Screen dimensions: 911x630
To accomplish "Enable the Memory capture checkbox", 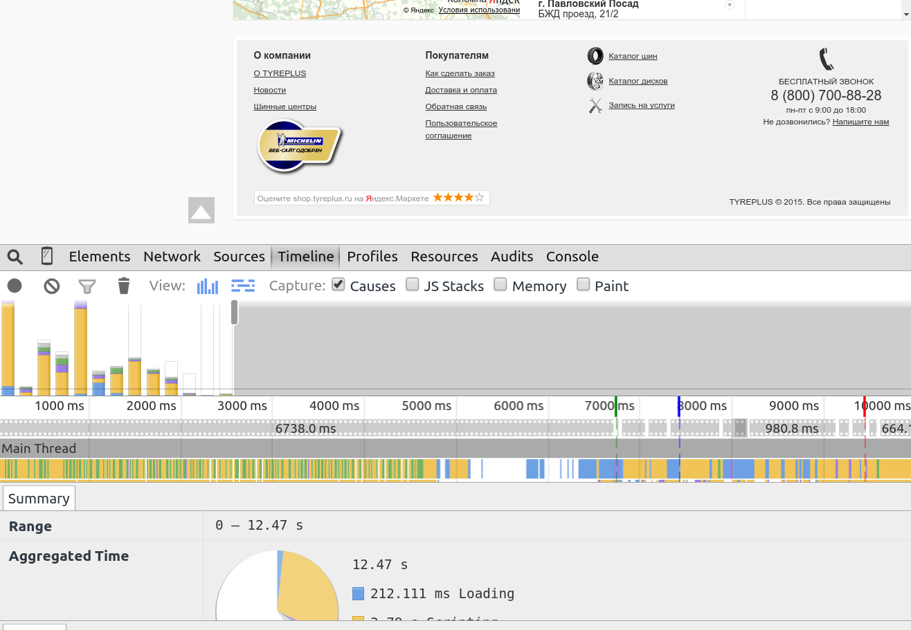I will coord(500,284).
